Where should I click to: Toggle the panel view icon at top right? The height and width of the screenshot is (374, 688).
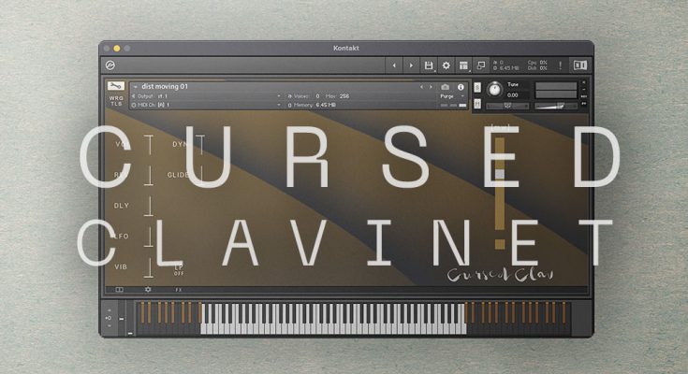click(x=579, y=65)
